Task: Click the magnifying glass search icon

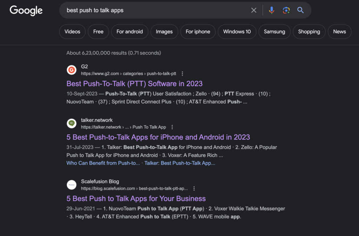Action: click(300, 10)
